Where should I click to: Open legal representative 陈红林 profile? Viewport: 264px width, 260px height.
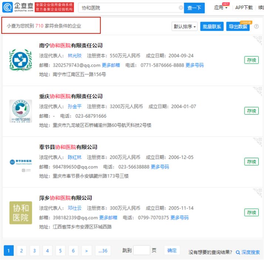[x=75, y=157]
